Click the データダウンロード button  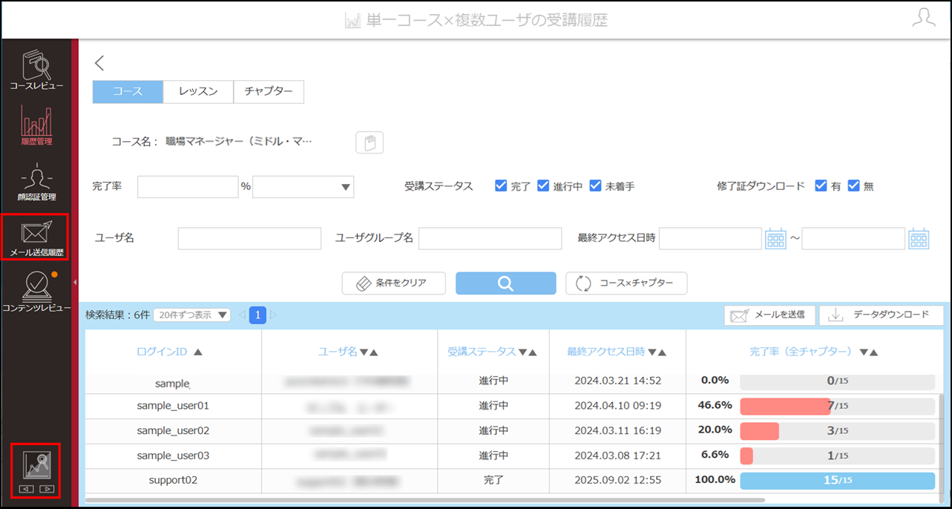click(x=882, y=315)
